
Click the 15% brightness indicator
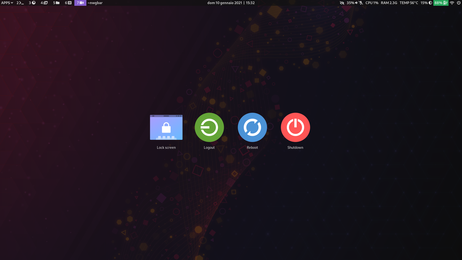[x=426, y=3]
